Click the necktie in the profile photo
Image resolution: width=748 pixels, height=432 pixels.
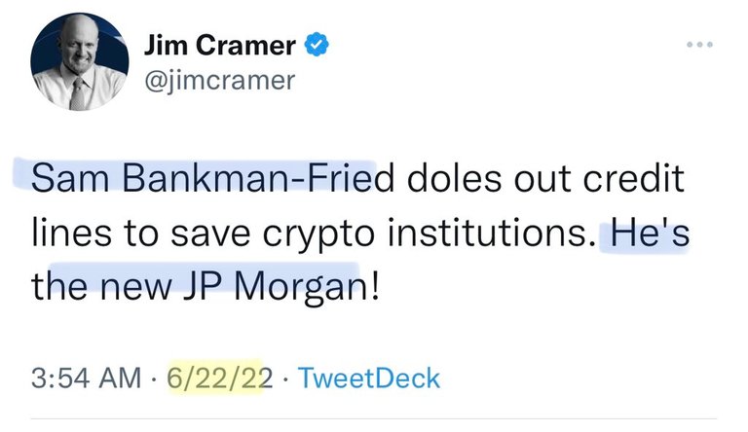coord(78,93)
